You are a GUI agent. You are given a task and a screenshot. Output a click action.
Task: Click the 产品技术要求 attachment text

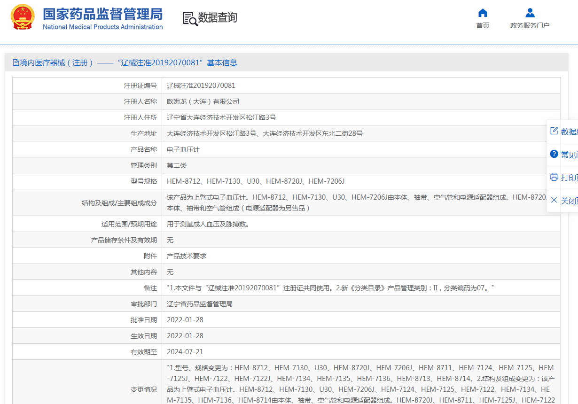tap(187, 256)
